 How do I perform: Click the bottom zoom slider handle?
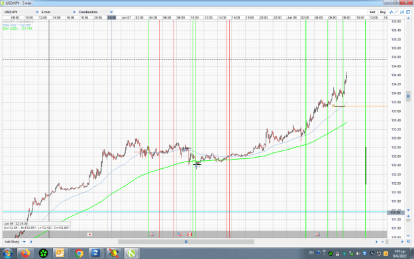point(387,242)
